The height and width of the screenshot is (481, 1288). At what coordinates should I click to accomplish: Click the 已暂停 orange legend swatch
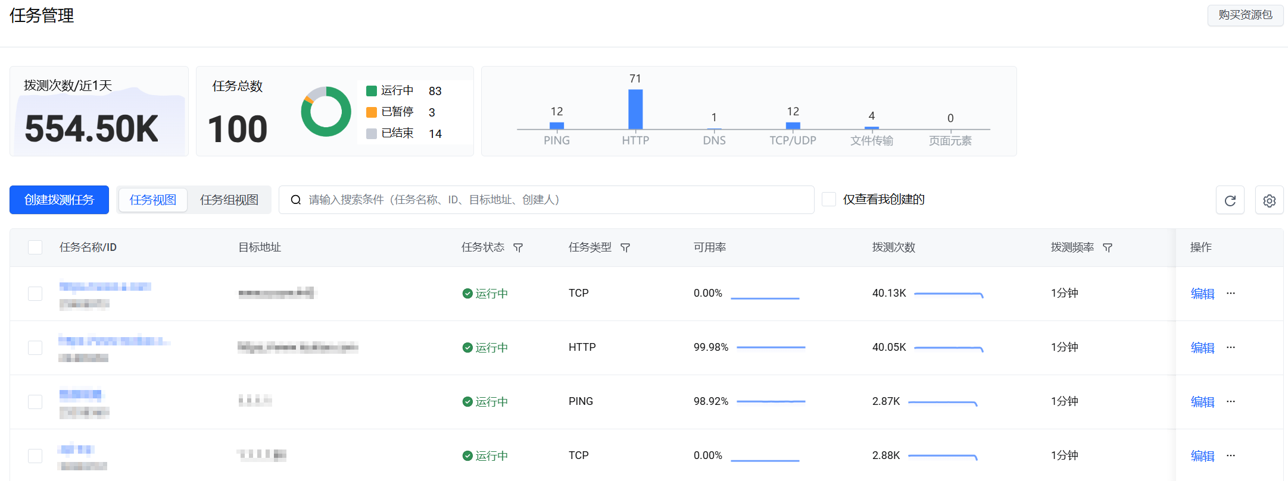coord(372,112)
